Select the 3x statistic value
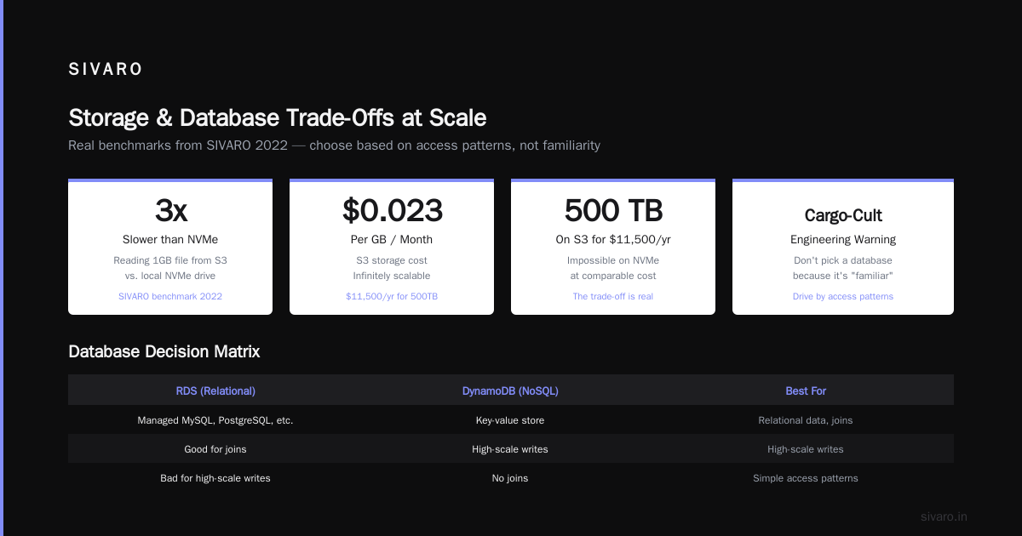1022x536 pixels. coord(170,210)
